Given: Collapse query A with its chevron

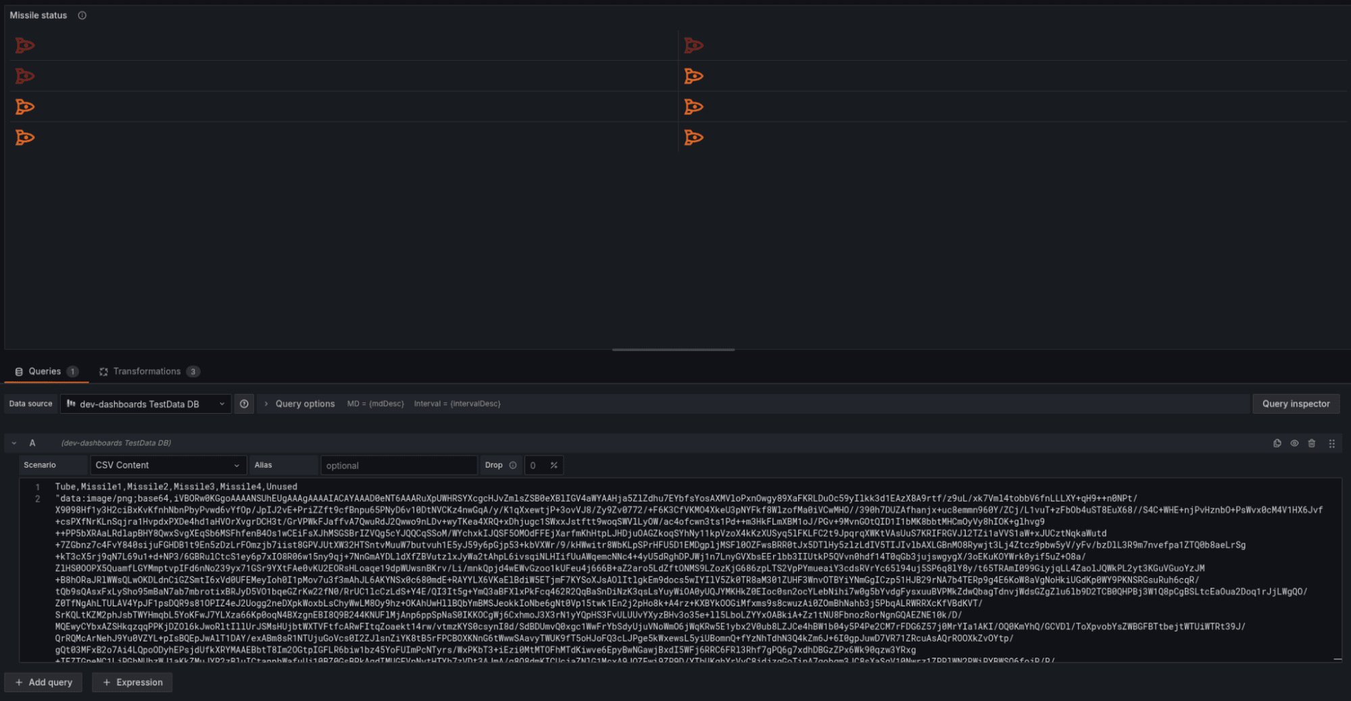Looking at the screenshot, I should 14,443.
